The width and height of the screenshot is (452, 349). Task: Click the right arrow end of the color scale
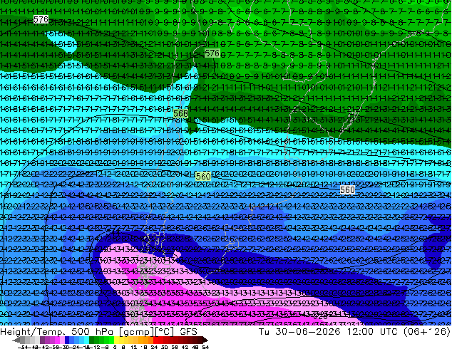205,340
